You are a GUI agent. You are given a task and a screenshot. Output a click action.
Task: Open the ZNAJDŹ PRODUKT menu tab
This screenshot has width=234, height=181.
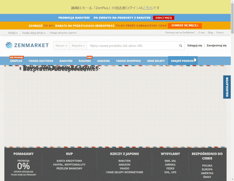183,61
